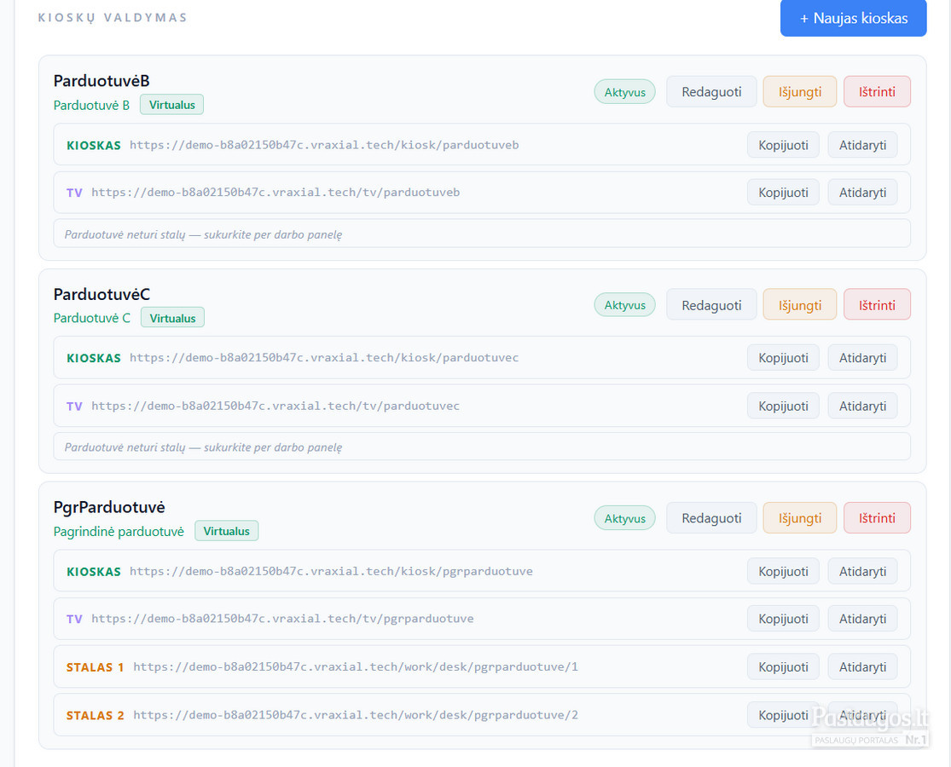Open the parduotuvec TV link
The width and height of the screenshot is (951, 767).
pos(862,406)
